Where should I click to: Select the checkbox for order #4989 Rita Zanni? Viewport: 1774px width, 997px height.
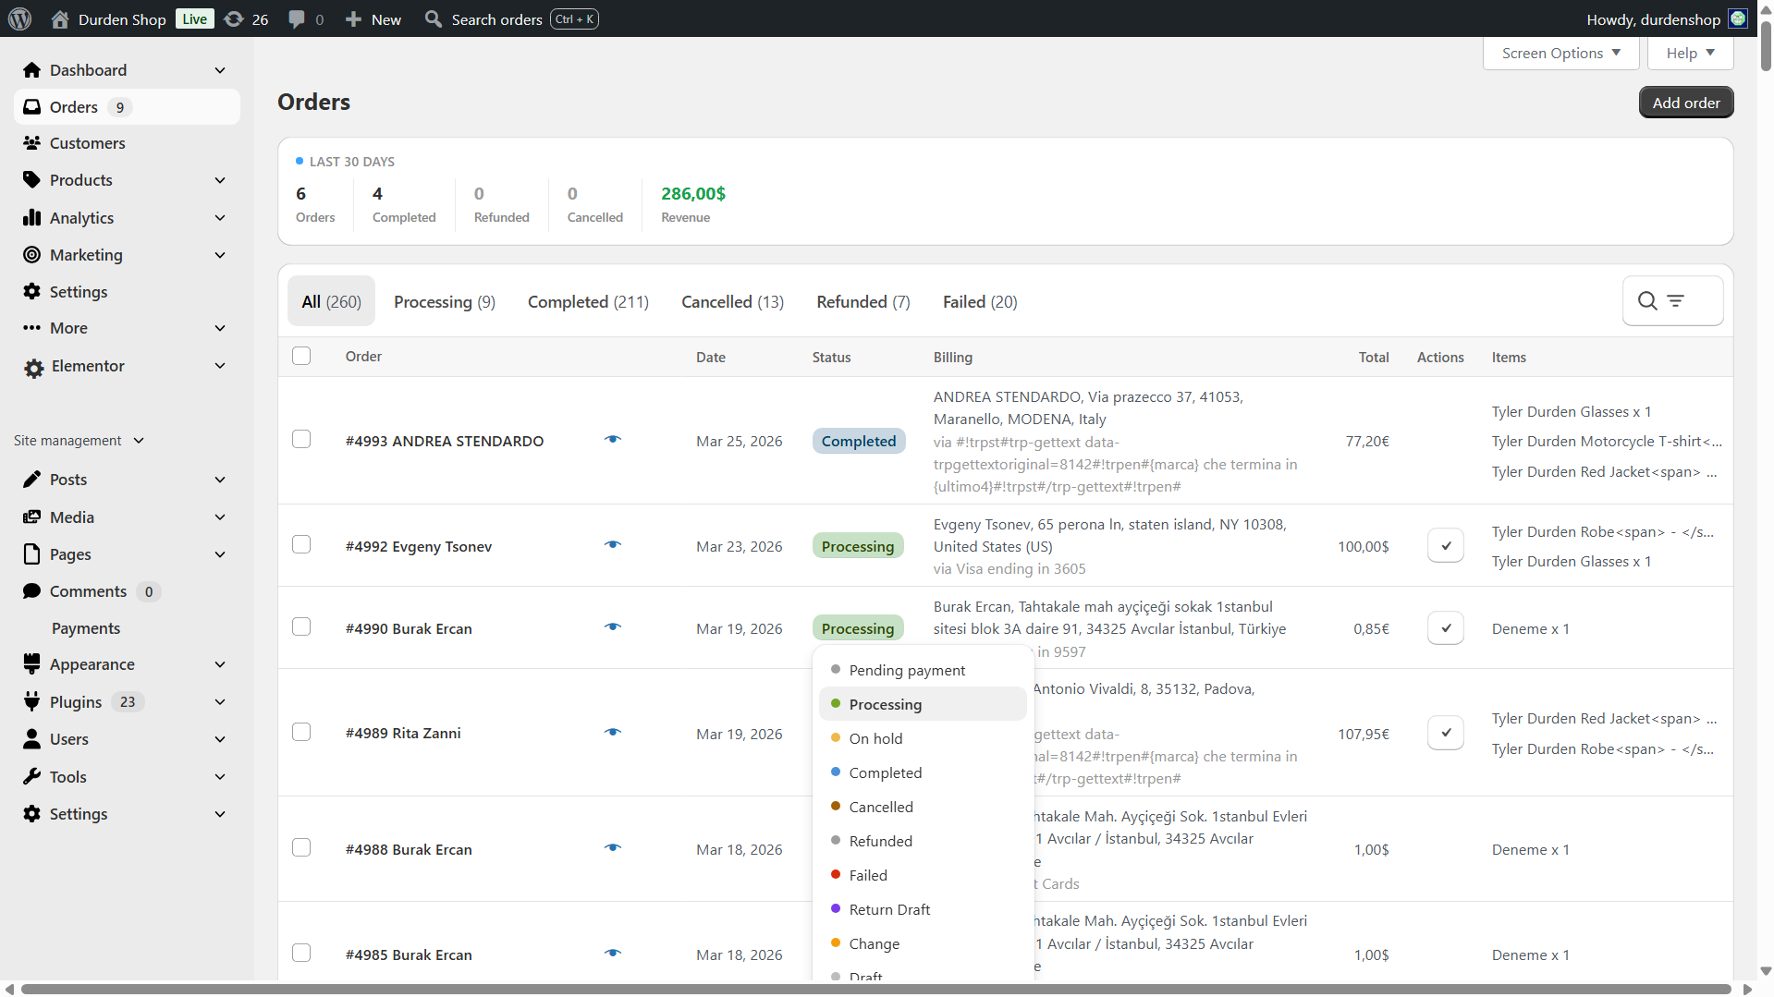tap(301, 733)
